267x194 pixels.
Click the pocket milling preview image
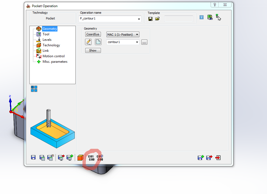[53, 129]
